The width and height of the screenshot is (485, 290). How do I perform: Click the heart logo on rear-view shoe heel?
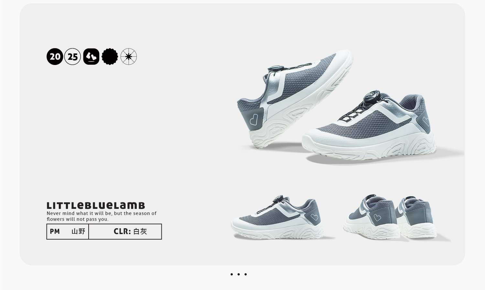coord(377,218)
